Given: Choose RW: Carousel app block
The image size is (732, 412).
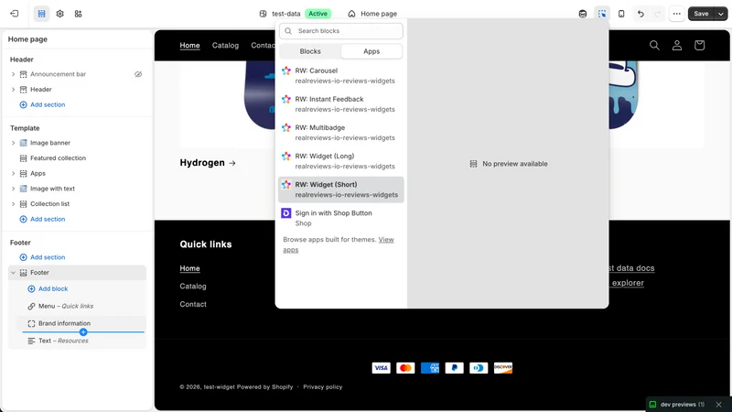Looking at the screenshot, I should point(340,76).
